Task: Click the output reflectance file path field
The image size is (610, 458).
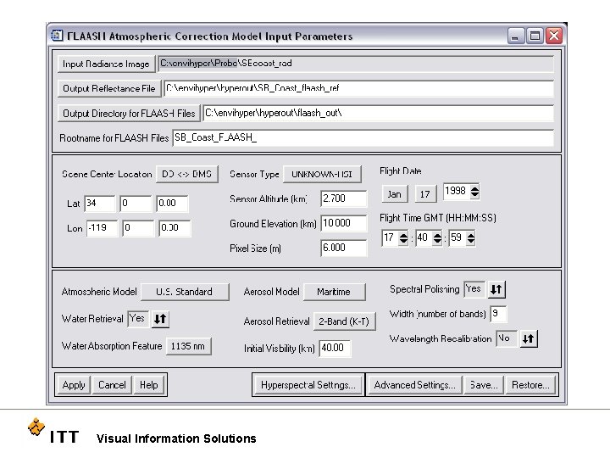Action: click(x=358, y=88)
